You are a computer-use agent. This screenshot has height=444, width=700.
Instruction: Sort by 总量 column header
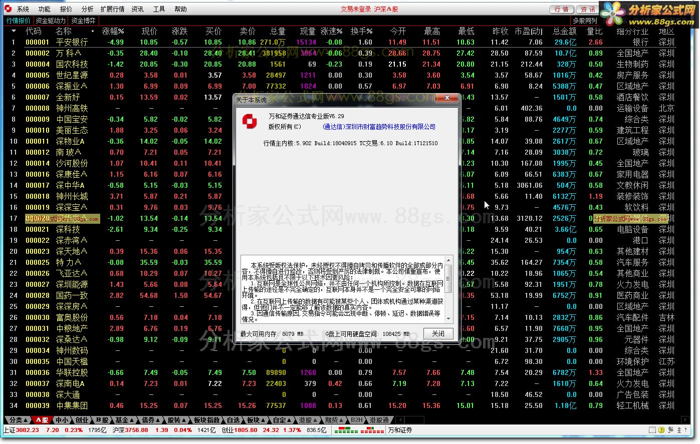[x=278, y=31]
